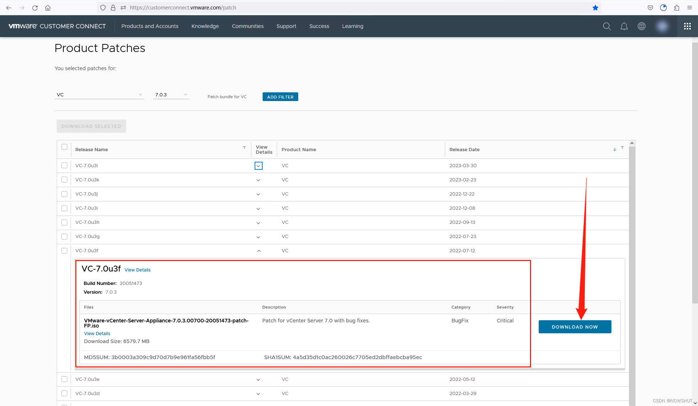Reload the page with refresh icon
698x406 pixels.
point(35,8)
